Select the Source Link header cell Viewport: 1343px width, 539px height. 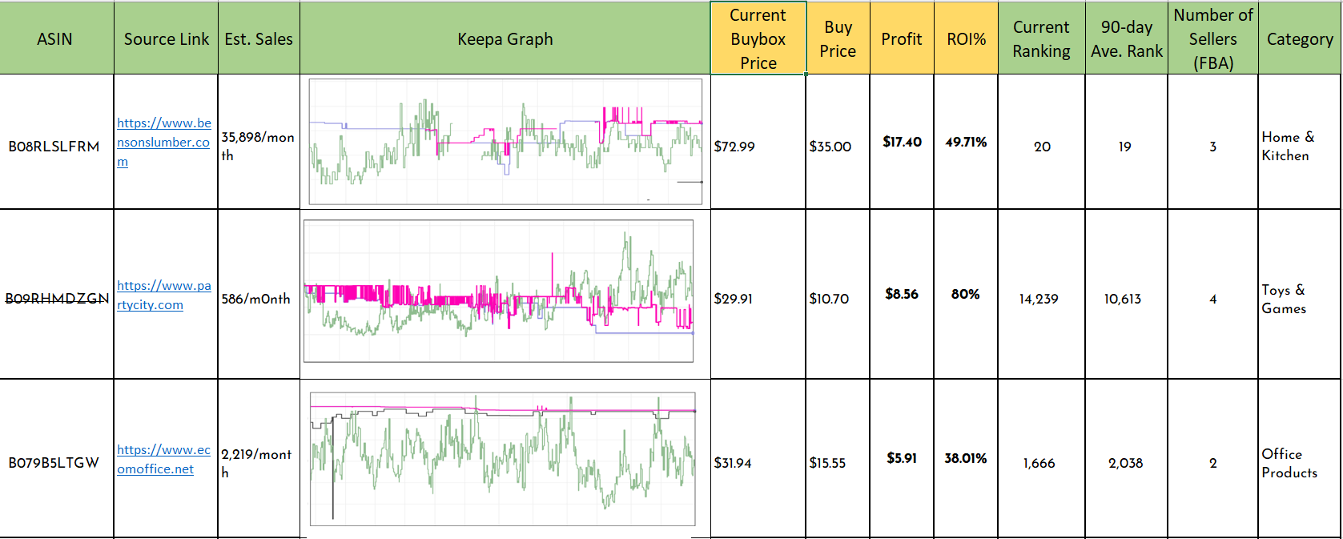pos(166,38)
